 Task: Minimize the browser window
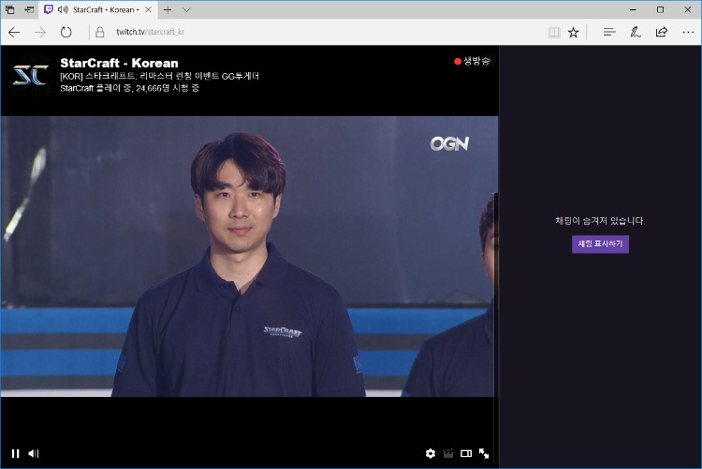pyautogui.click(x=633, y=9)
